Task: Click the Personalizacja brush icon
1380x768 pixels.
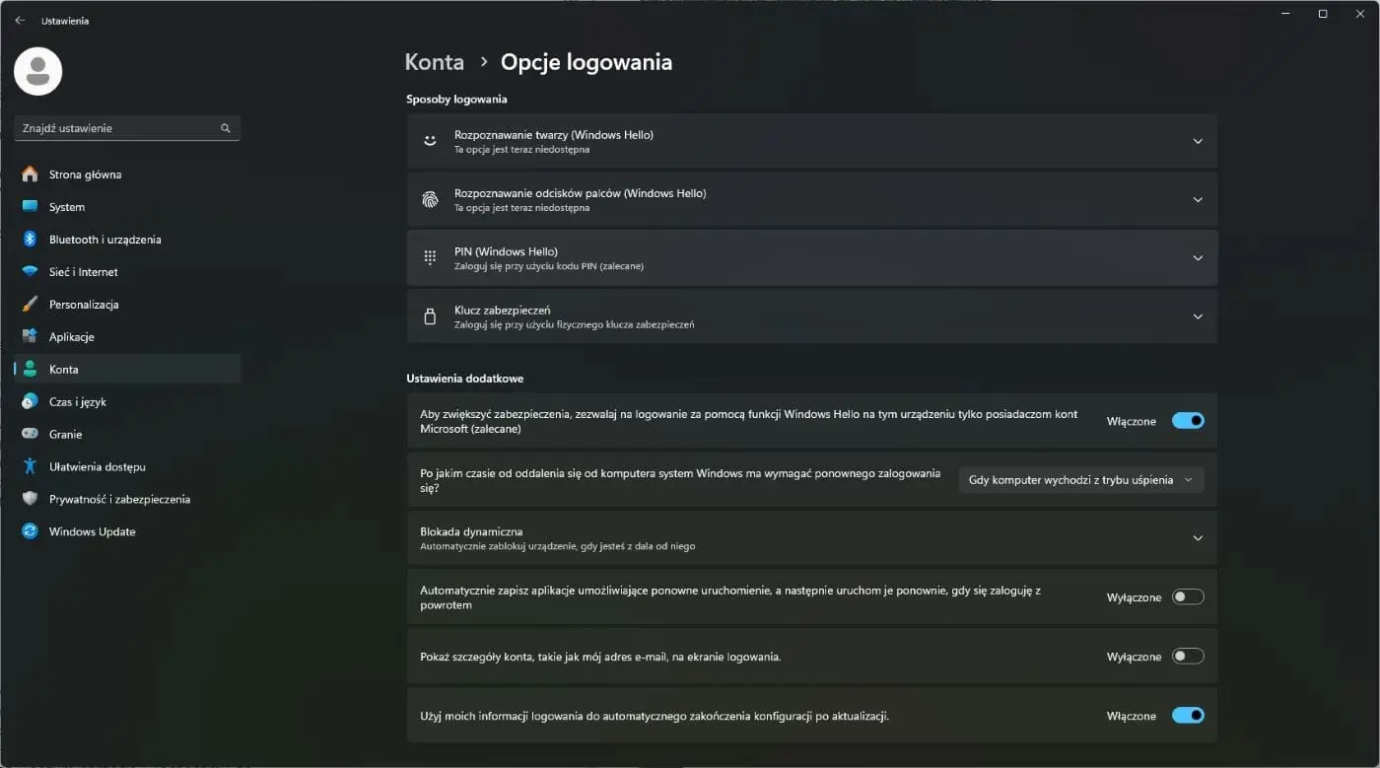Action: [30, 305]
